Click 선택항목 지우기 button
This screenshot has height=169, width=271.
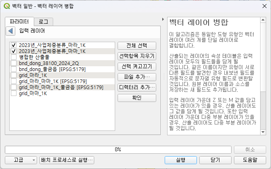click(137, 56)
